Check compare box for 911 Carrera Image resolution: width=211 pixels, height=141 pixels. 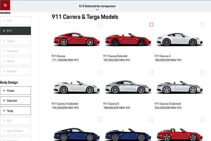[x=100, y=25]
